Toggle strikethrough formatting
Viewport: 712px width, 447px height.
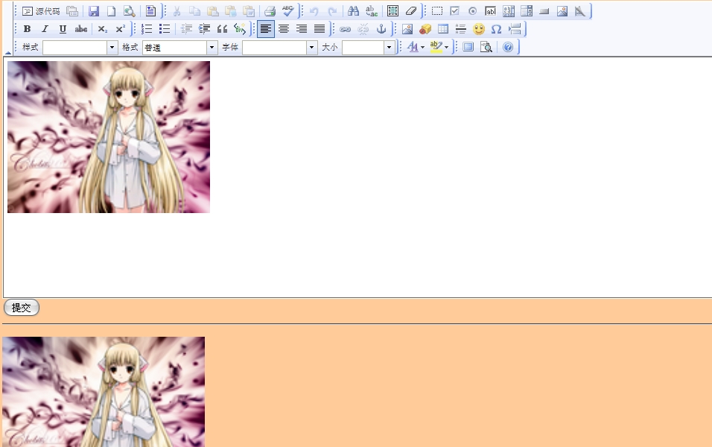click(x=81, y=29)
